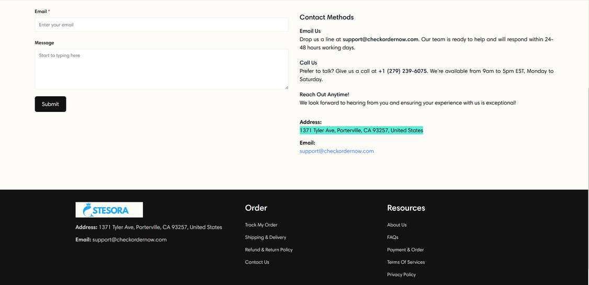The image size is (589, 285).
Task: Open Terms Of Services
Action: (406, 263)
